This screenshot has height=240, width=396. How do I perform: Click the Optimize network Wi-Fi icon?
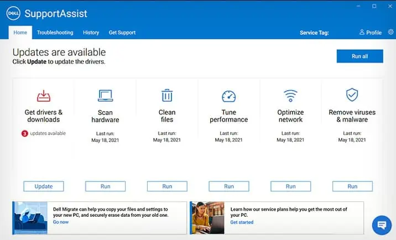(290, 96)
